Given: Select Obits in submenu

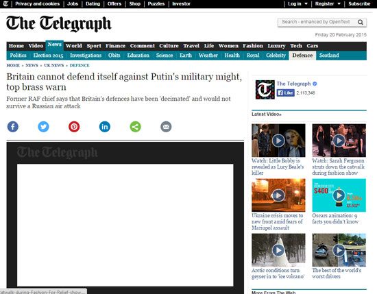Looking at the screenshot, I should click(114, 56).
